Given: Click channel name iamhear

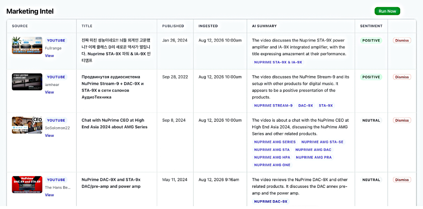Looking at the screenshot, I should click(52, 85).
